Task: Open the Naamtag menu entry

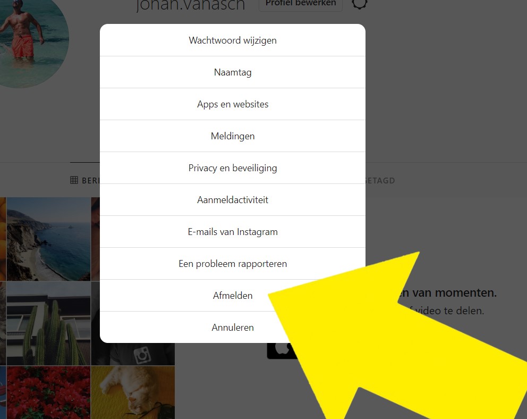Action: coord(233,72)
